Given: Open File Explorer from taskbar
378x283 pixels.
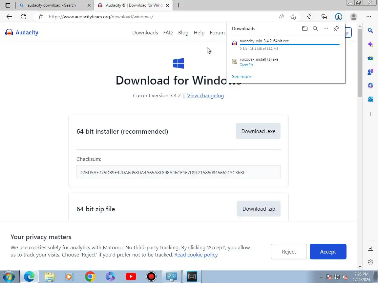Looking at the screenshot, I should pos(50,277).
